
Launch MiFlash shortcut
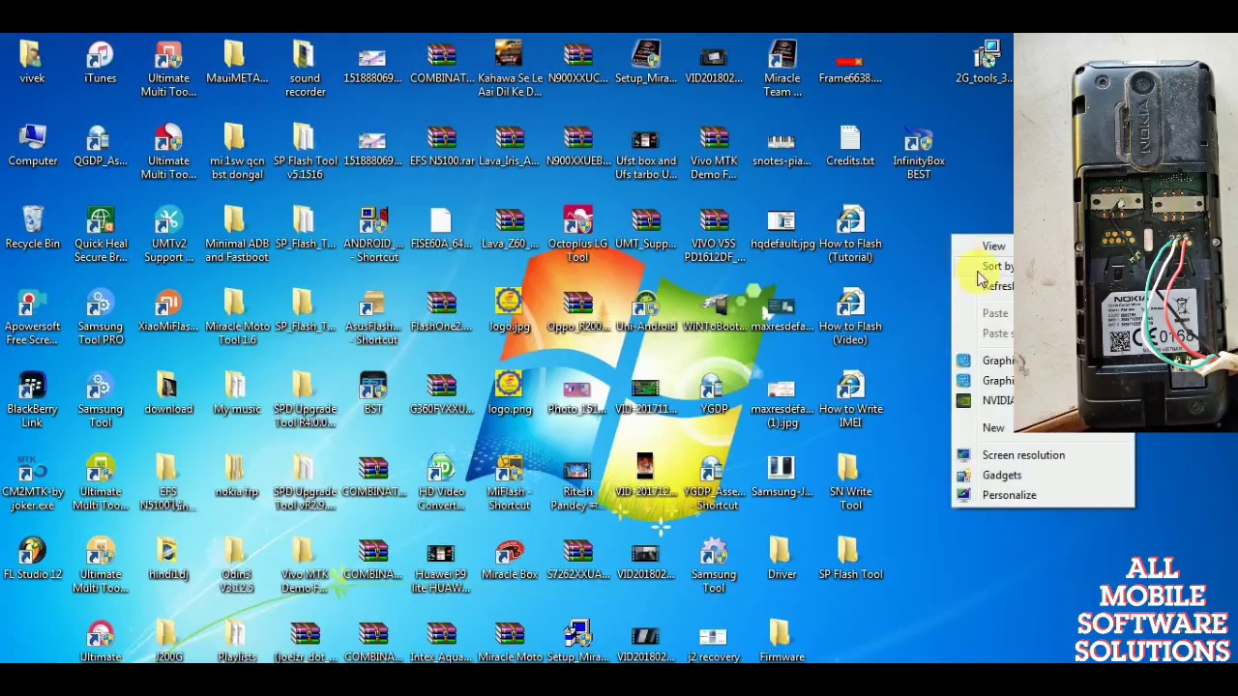[510, 482]
